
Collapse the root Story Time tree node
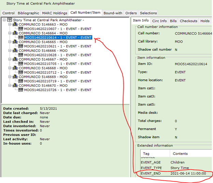4,20
